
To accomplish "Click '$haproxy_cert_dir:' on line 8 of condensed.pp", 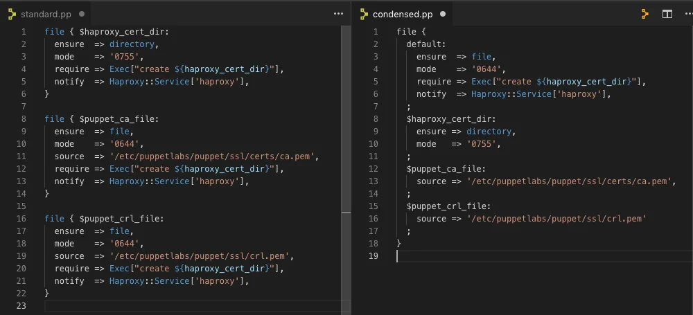I will (x=451, y=119).
